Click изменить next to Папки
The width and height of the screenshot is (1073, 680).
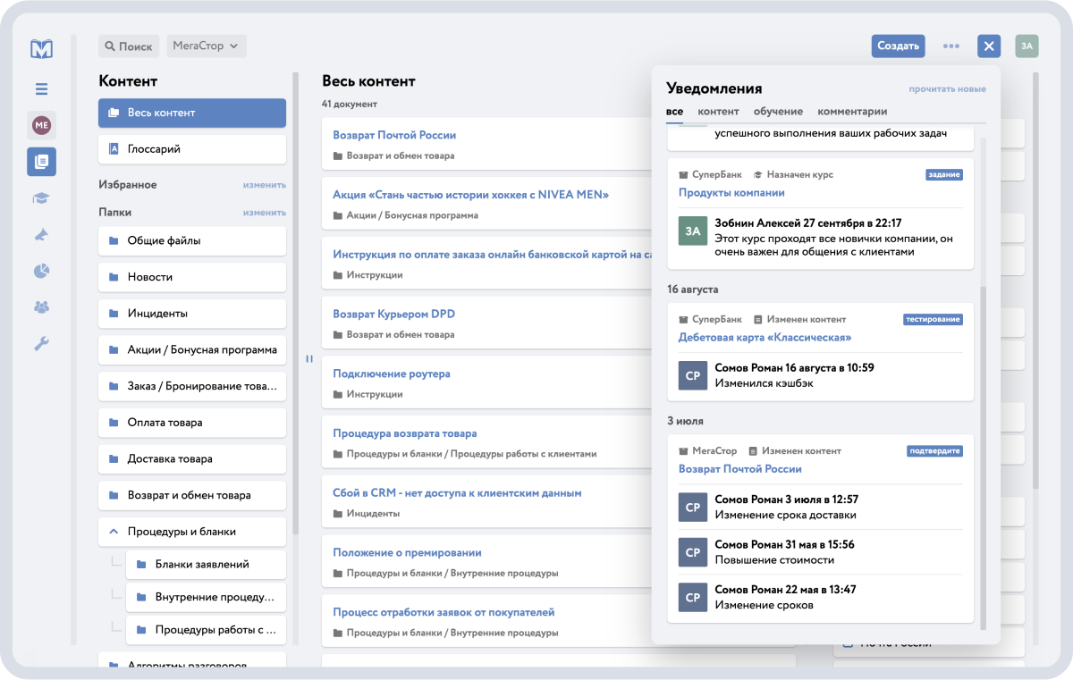click(x=265, y=213)
